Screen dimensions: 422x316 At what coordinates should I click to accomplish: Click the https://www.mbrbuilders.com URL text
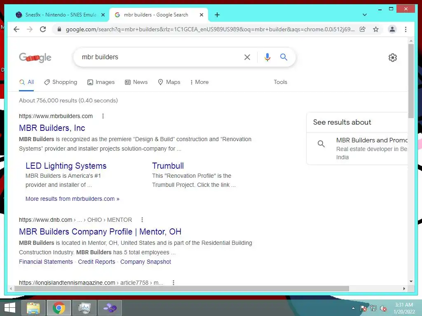[56, 116]
